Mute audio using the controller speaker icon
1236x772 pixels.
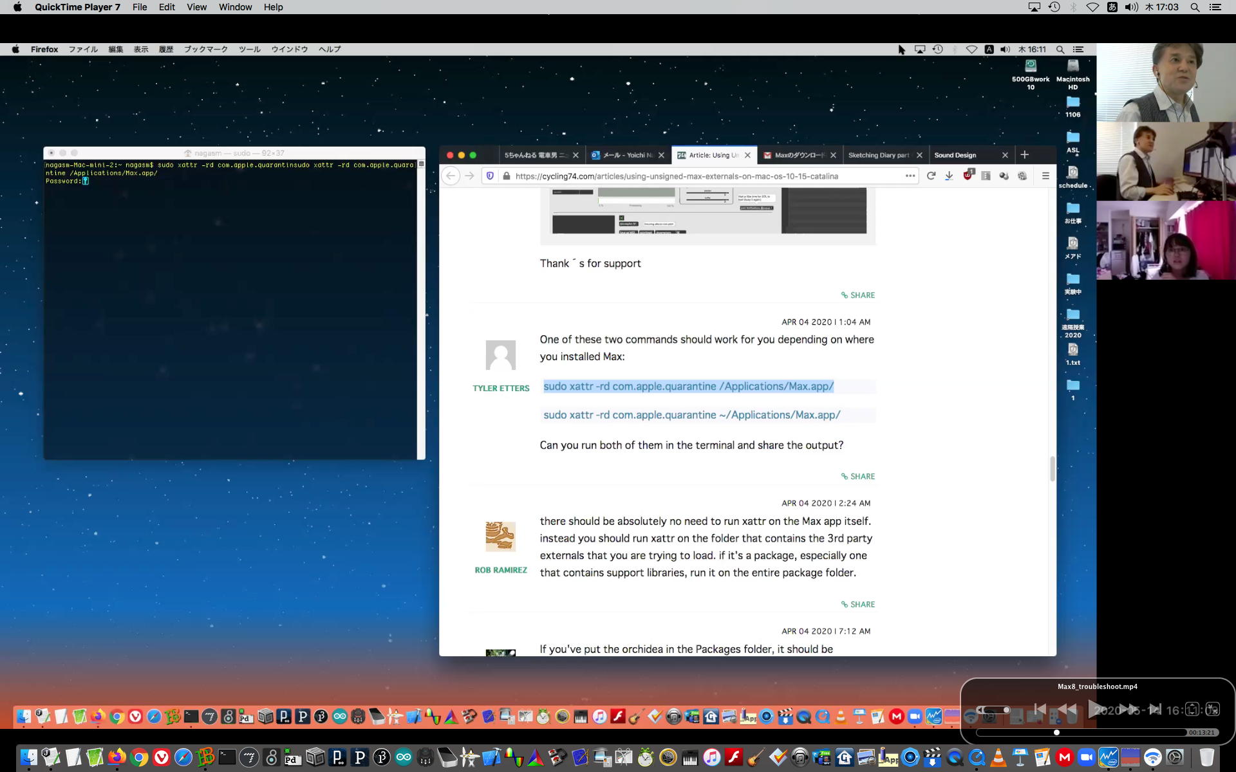pos(981,710)
